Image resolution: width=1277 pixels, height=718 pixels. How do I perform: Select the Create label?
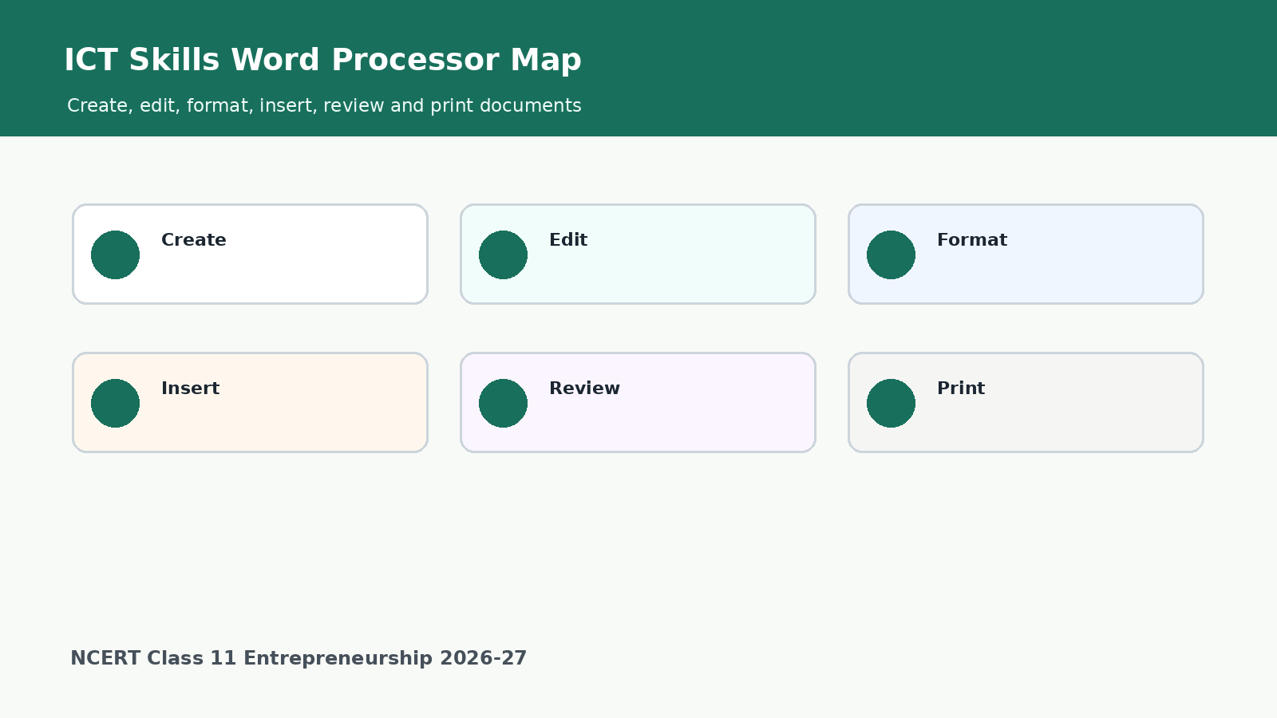coord(194,240)
